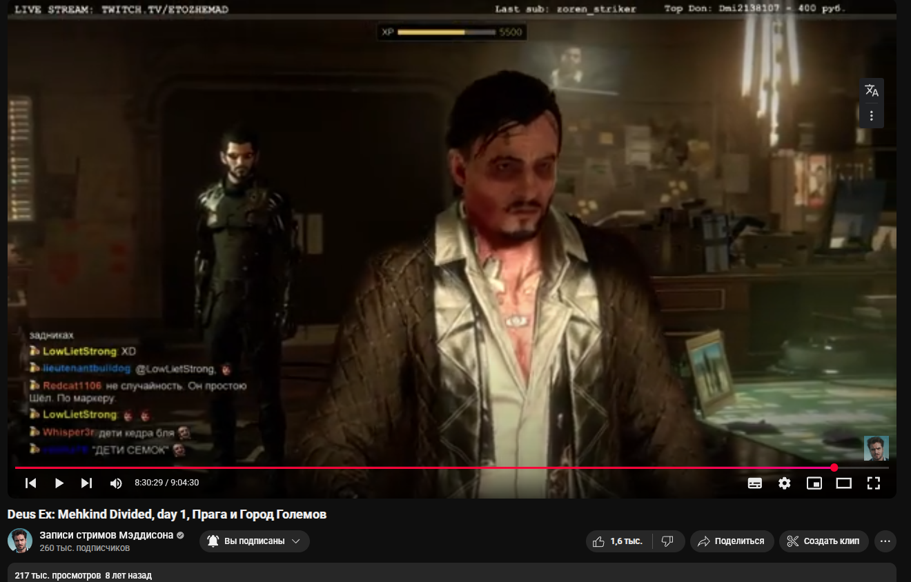The image size is (911, 582).
Task: Expand the Вы подписаны subscription dropdown
Action: pos(255,541)
